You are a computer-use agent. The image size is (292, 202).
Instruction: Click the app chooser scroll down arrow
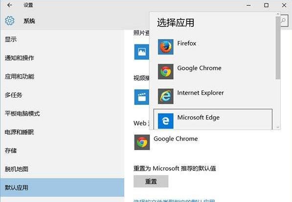[x=278, y=127]
